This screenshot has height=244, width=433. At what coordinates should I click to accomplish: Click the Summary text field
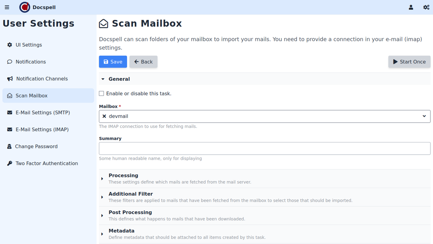(264, 149)
